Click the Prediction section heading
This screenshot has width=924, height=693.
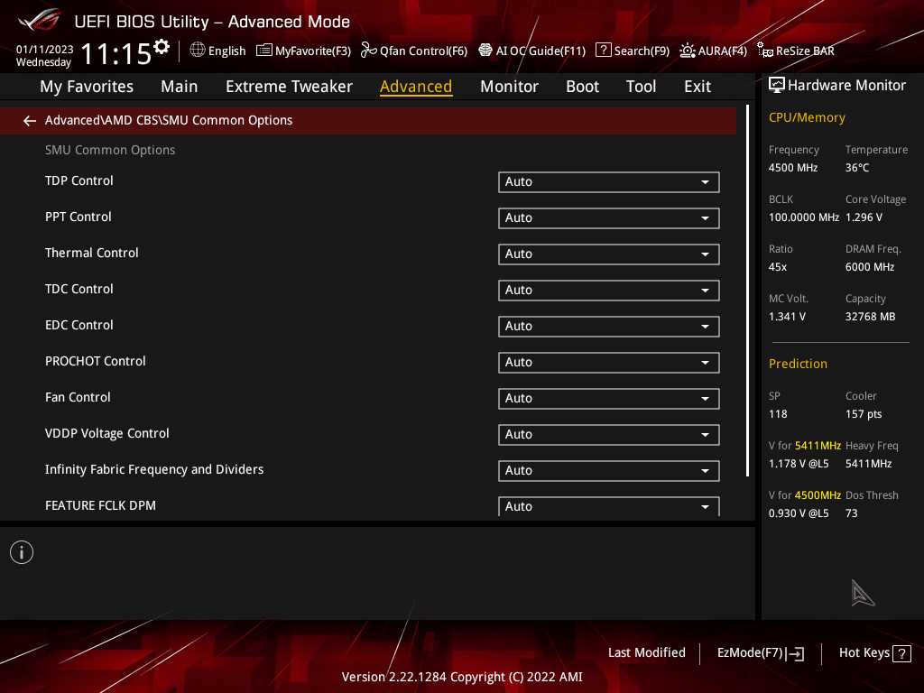click(x=798, y=365)
